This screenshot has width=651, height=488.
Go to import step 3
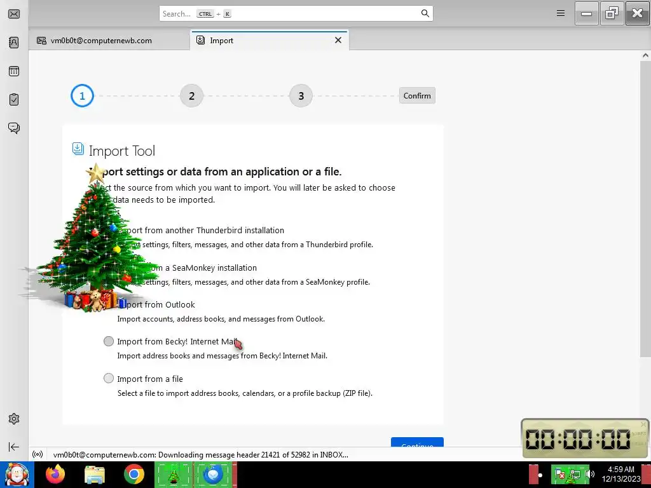[x=301, y=96]
